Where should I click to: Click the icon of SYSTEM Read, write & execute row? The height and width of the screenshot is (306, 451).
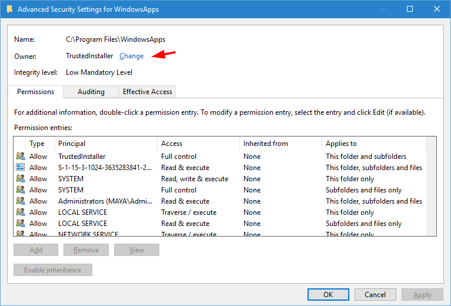tap(21, 178)
